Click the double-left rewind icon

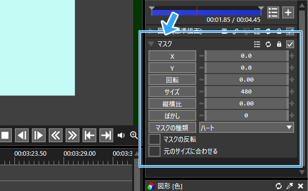(56, 135)
